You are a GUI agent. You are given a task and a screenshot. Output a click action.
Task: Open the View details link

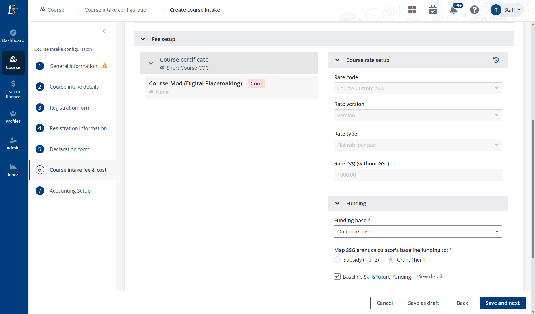pos(431,277)
